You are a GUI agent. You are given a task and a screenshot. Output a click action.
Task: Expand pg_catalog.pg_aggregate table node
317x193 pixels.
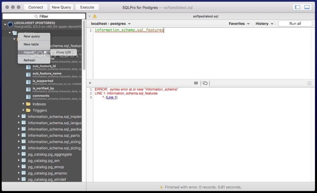coord(19,154)
